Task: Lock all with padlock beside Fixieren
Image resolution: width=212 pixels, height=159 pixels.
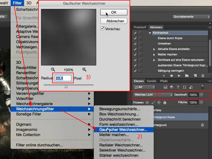Action: point(165,102)
